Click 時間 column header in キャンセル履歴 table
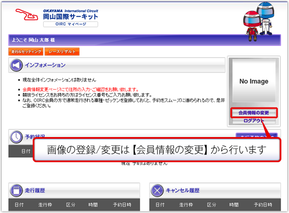This screenshot has width=289, height=213. 234,205
